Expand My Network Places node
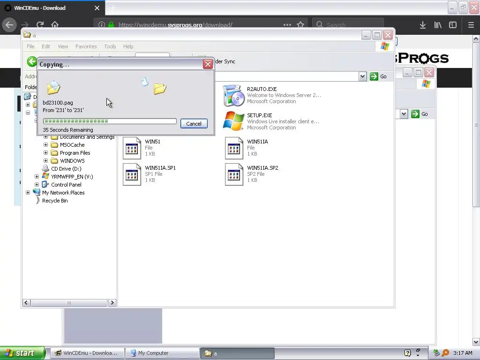 click(x=28, y=193)
